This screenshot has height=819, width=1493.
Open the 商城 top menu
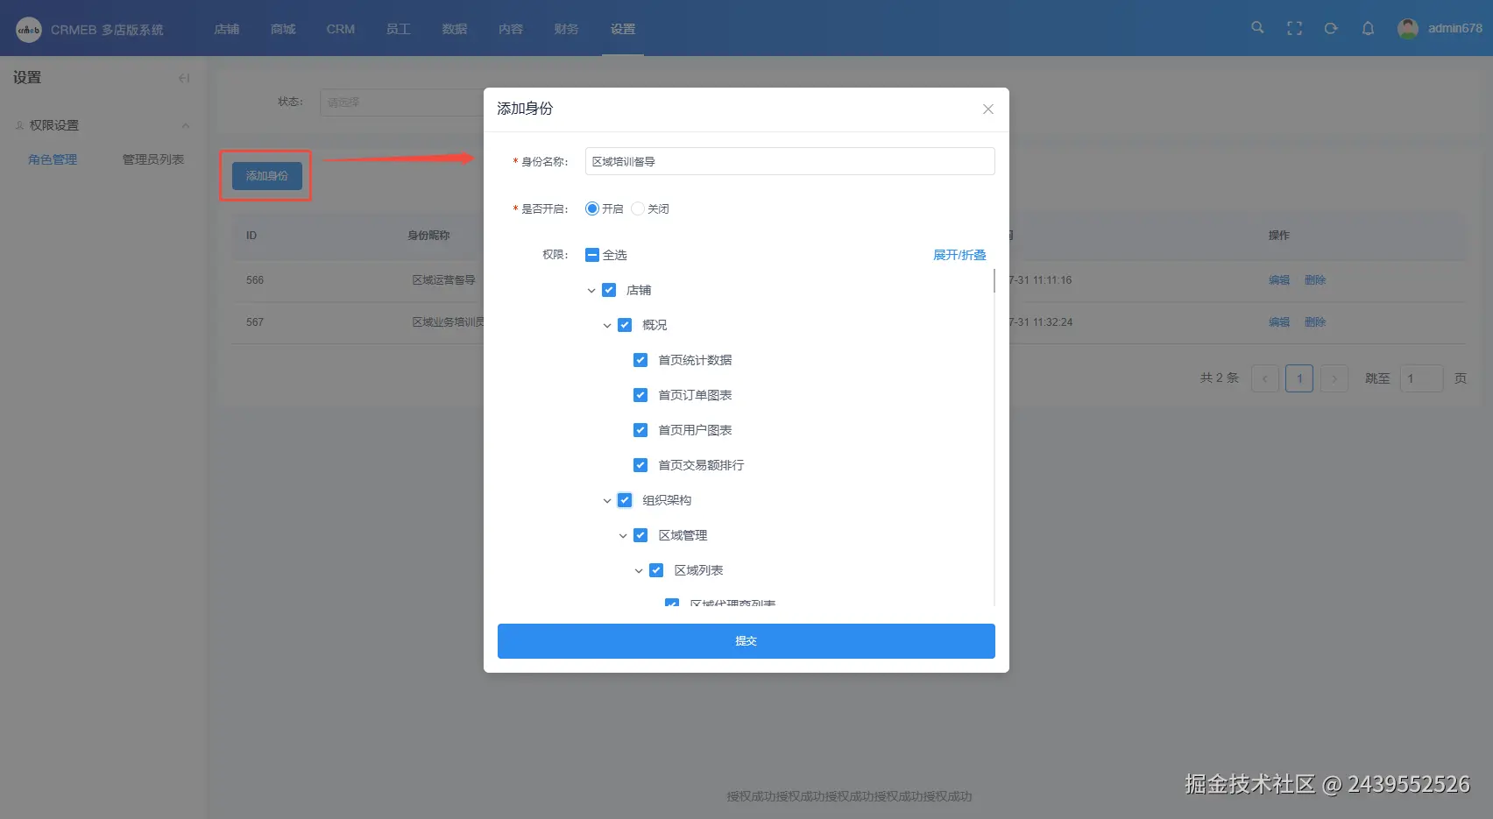click(283, 29)
